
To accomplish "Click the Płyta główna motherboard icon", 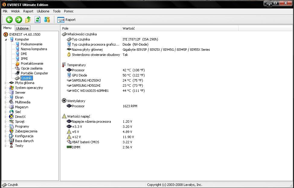I will coord(11,83).
